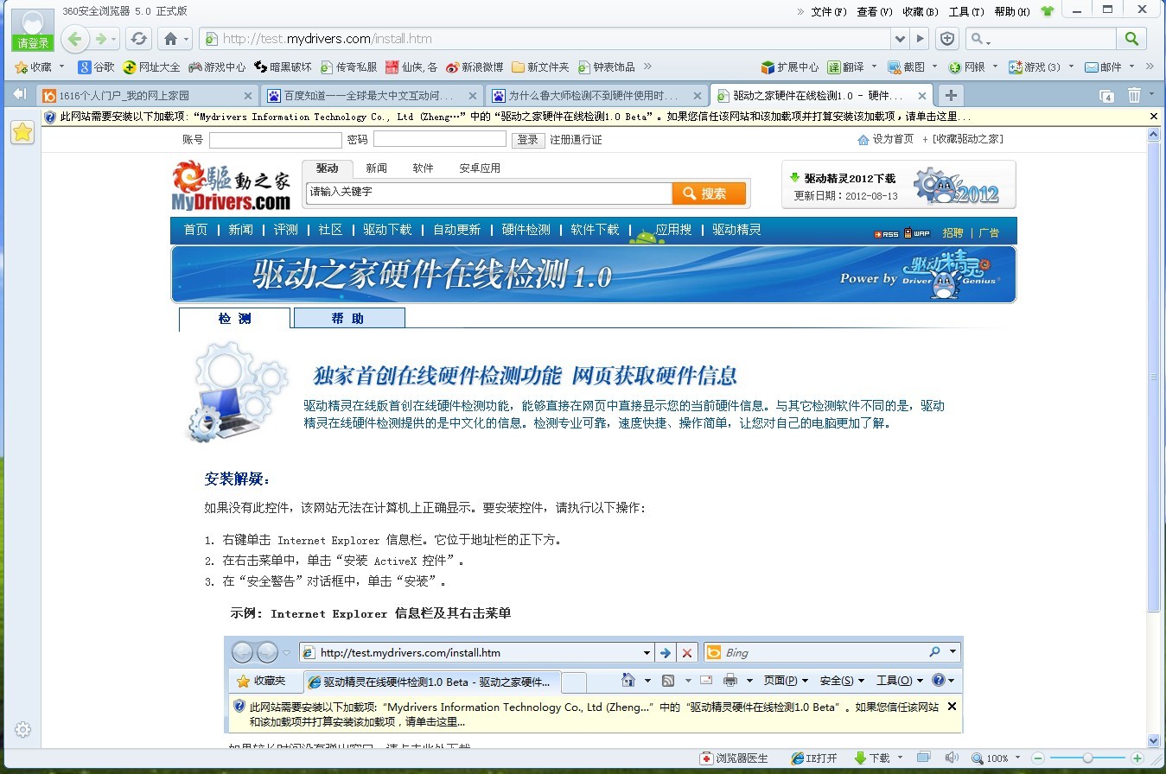
Task: Click the 登录 button
Action: (528, 139)
